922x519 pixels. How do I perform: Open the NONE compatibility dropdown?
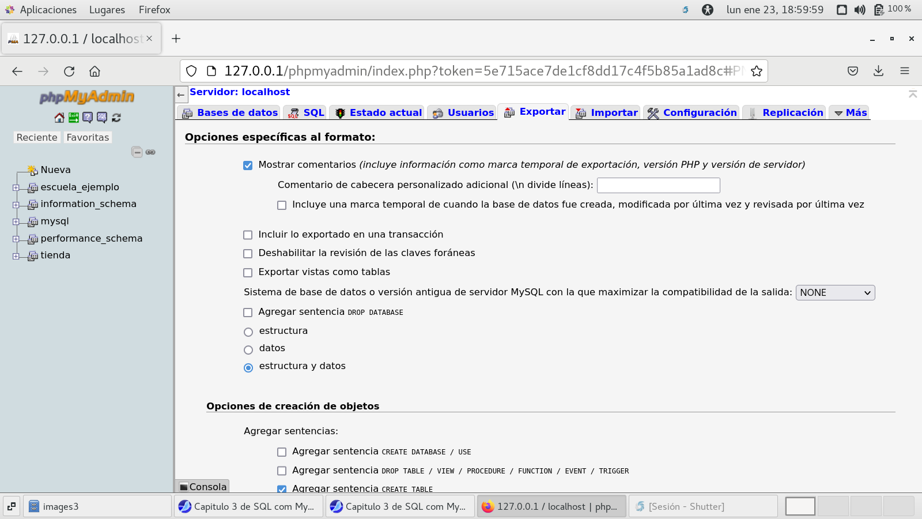click(835, 293)
